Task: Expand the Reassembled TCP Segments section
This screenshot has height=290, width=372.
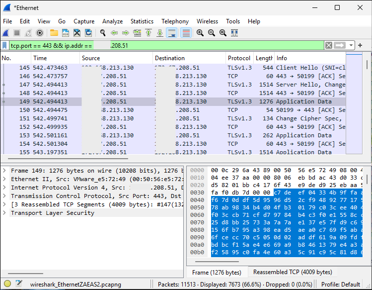Action: coord(4,204)
